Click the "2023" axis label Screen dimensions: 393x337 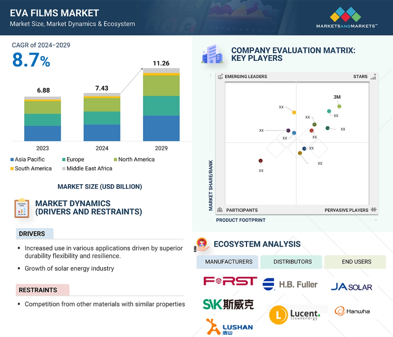[x=43, y=148]
